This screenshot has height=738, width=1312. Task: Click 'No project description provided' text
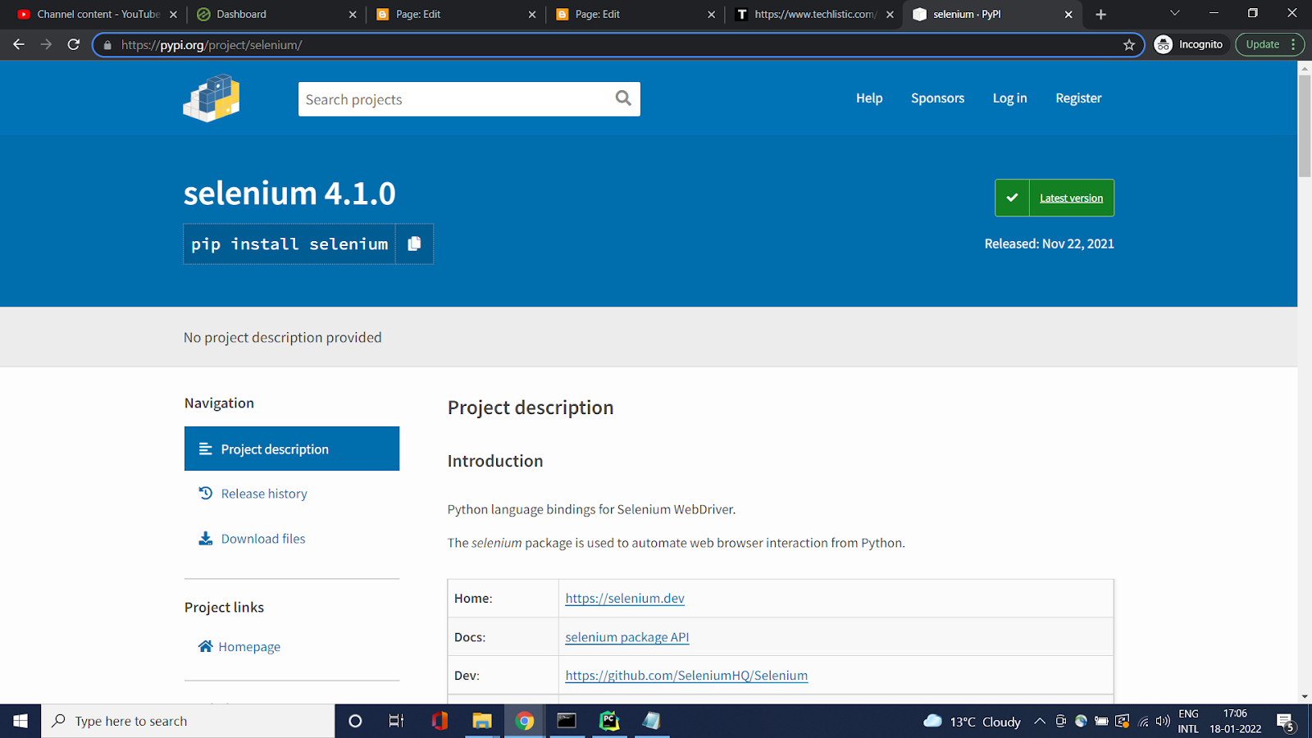[283, 337]
